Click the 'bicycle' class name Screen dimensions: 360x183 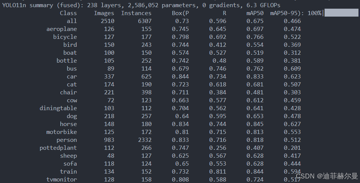(x=65, y=37)
